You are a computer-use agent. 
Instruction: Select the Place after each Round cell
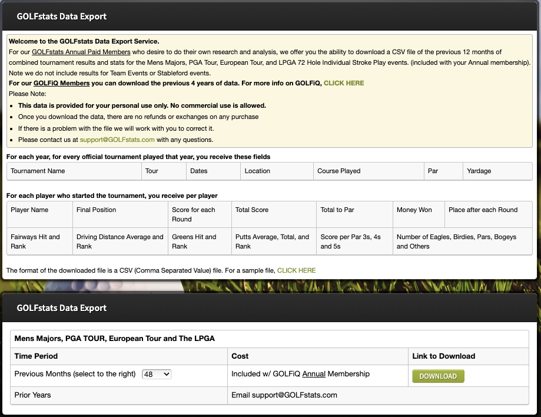click(x=489, y=214)
